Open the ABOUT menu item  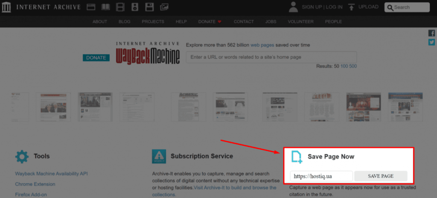click(x=100, y=21)
